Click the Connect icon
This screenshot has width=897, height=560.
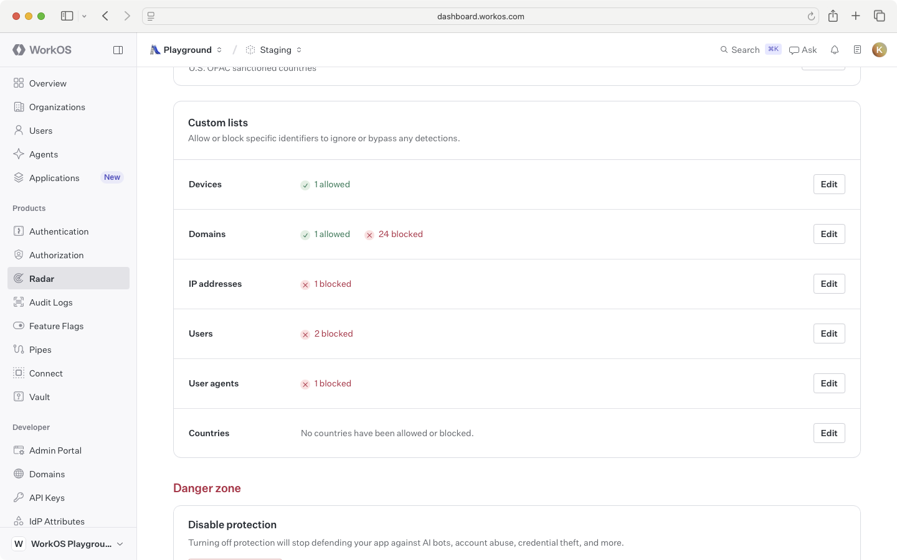[x=19, y=373]
